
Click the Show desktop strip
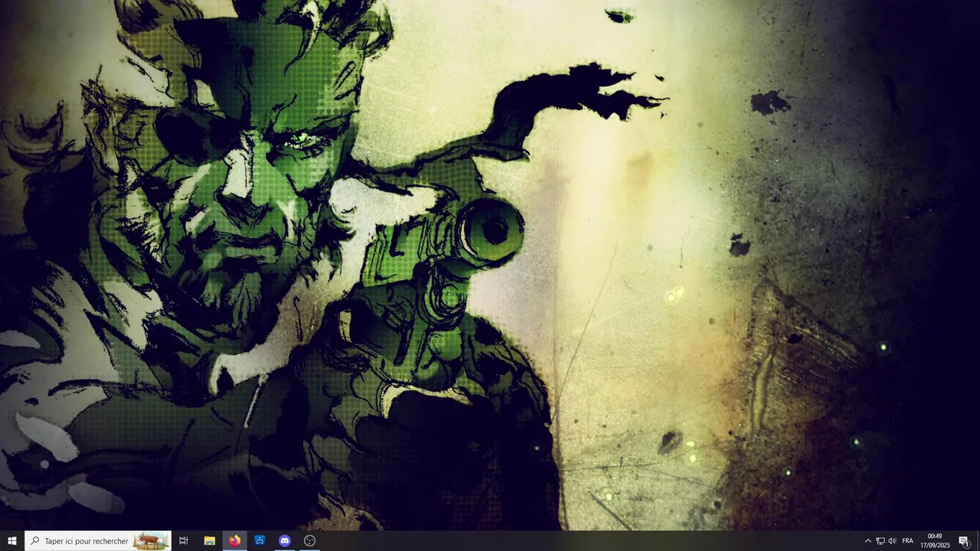pyautogui.click(x=978, y=541)
